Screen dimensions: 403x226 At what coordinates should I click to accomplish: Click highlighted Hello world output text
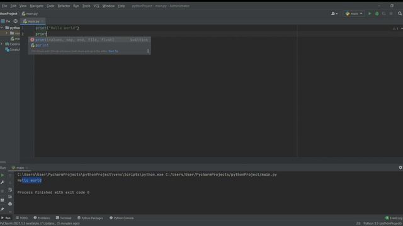pyautogui.click(x=31, y=180)
